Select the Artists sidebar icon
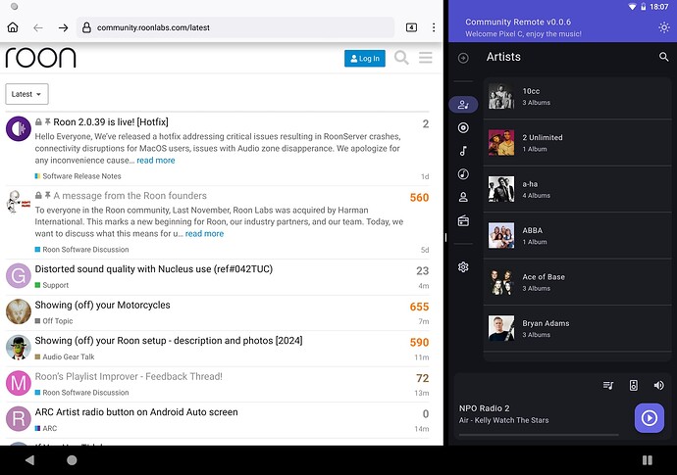 463,105
